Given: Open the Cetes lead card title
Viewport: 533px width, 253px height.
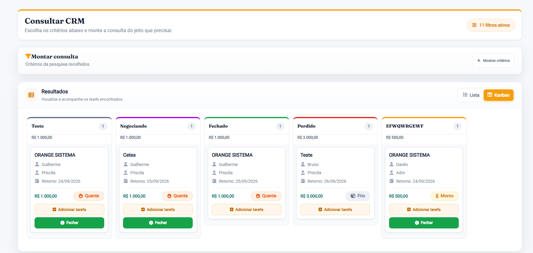Looking at the screenshot, I should coord(129,155).
